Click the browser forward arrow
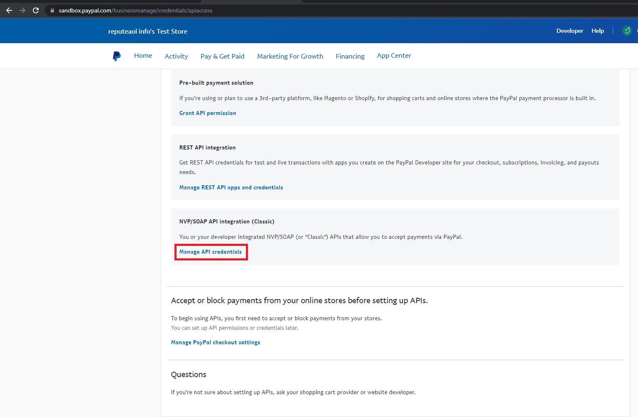 [22, 10]
